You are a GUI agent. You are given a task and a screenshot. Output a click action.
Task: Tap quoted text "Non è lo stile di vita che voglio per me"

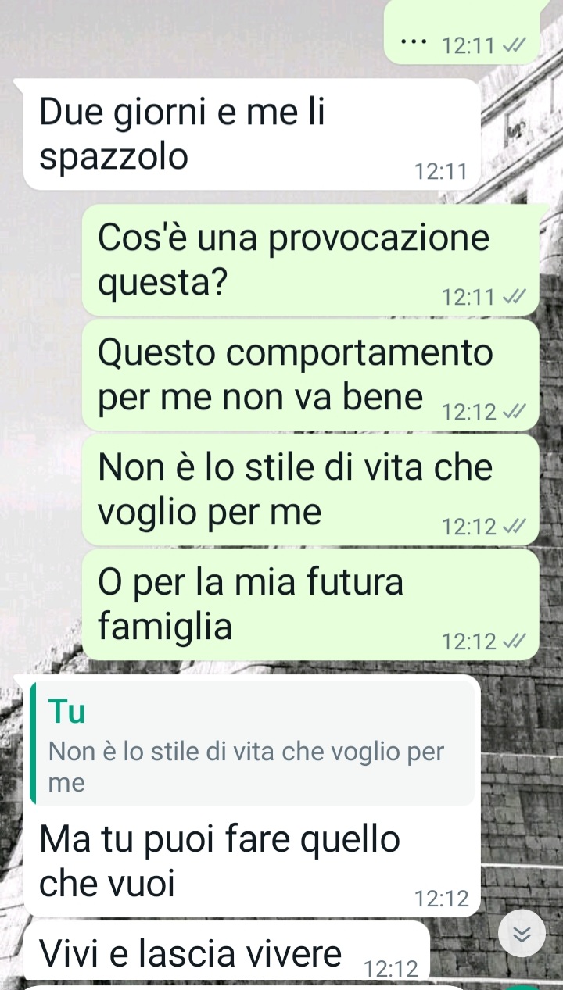(246, 767)
